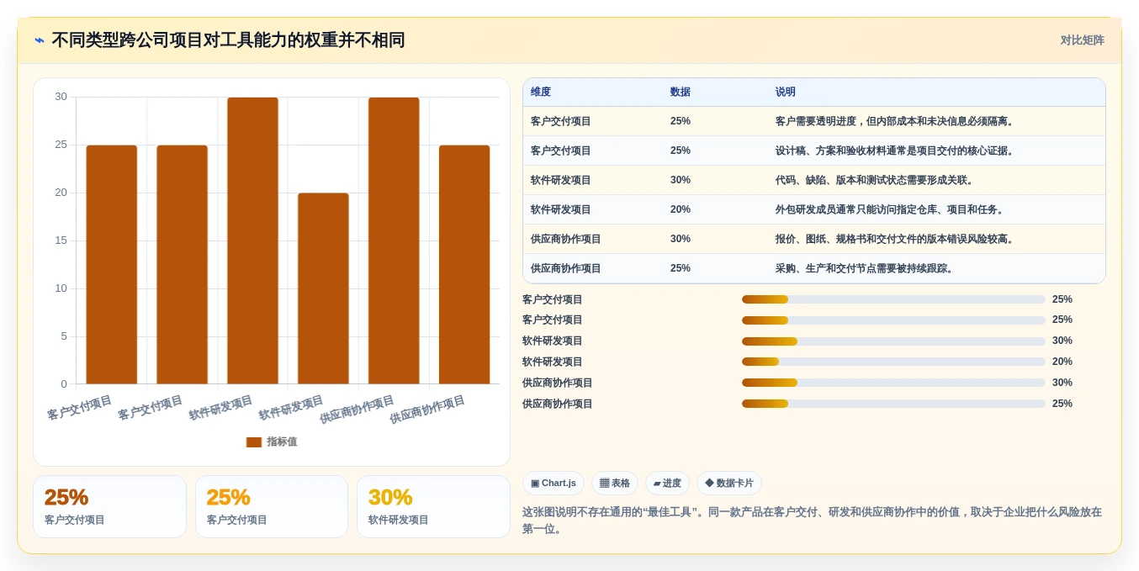Click the 供应商协作项目 25% progress bar
1139x571 pixels.
coord(893,404)
